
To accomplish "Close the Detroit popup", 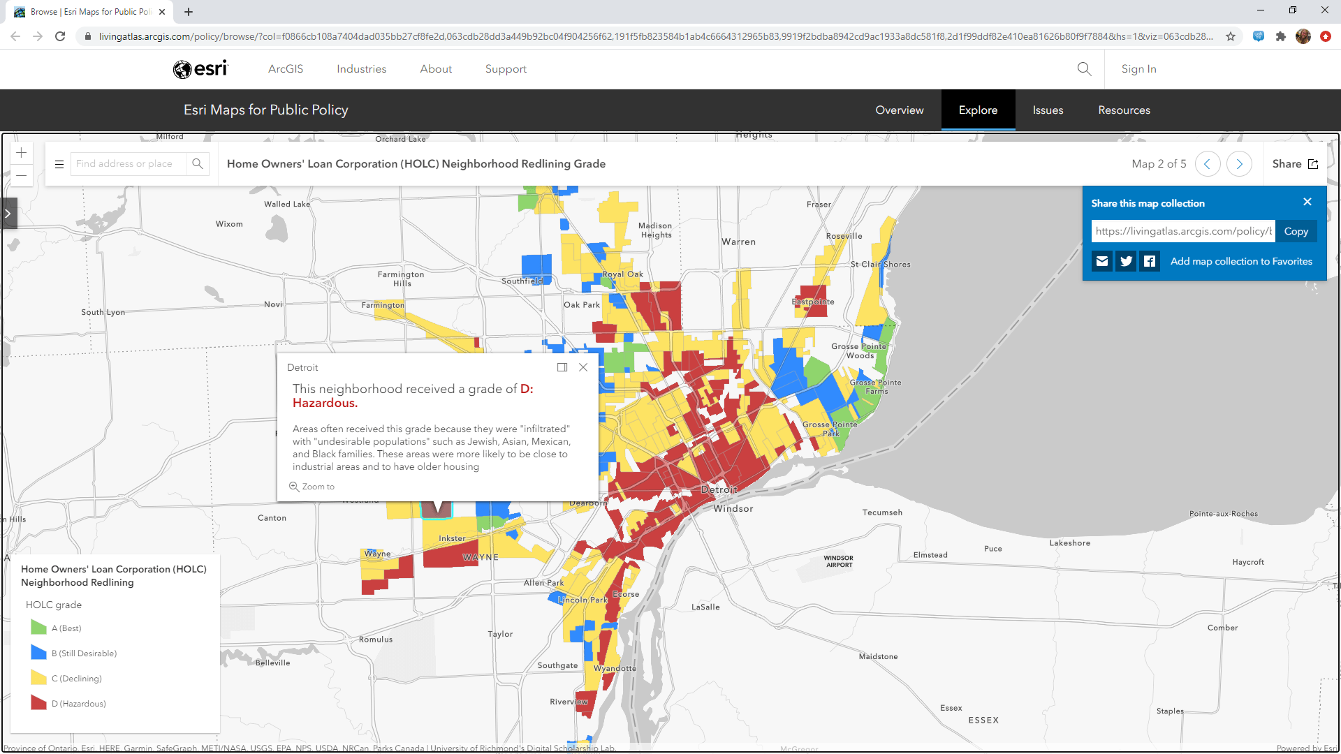I will (x=583, y=367).
